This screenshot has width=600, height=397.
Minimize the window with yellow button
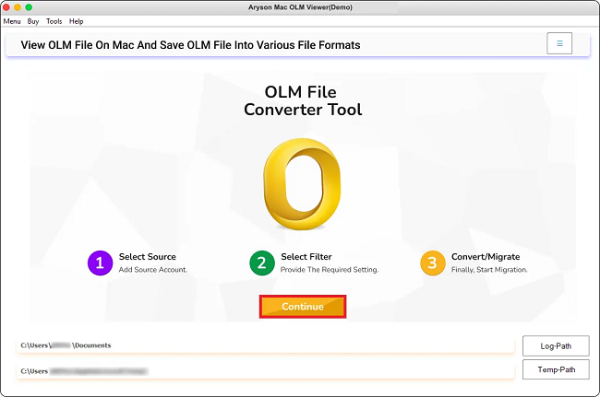pos(18,7)
